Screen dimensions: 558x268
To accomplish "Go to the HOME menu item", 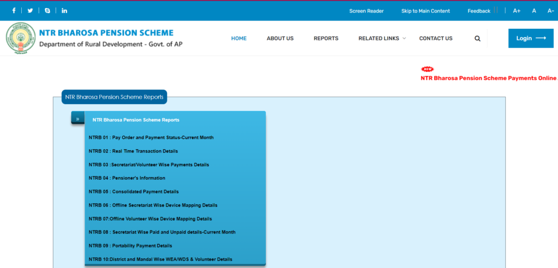I will pyautogui.click(x=239, y=39).
